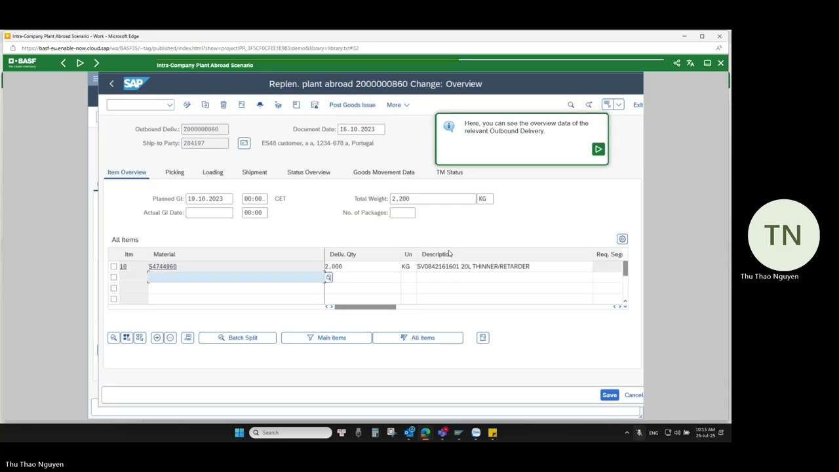Open Sticky Notes yellow taskbar icon
Viewport: 839px width, 472px height.
pyautogui.click(x=492, y=433)
